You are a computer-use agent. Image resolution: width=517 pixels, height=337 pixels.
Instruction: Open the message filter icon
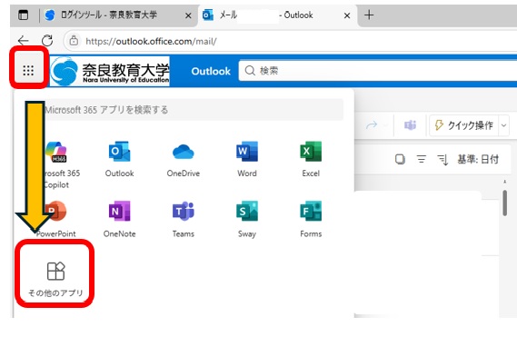421,159
